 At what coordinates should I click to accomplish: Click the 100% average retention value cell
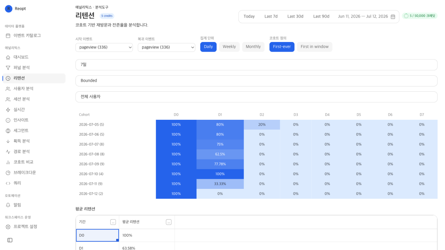(x=147, y=235)
